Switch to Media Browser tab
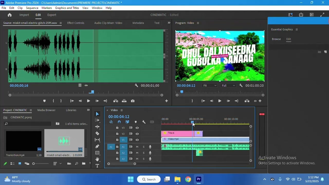Viewport: 329px width, 185px height. tap(46, 110)
